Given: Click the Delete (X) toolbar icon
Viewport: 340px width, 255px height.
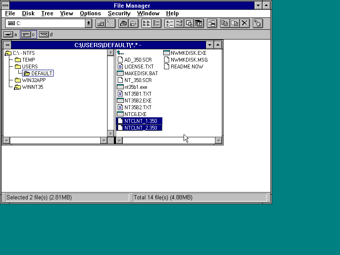Looking at the screenshot, I should 245,23.
